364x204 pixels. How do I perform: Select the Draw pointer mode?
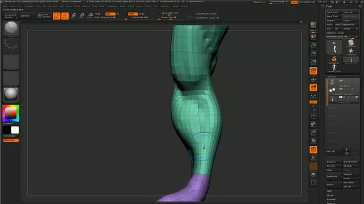[x=65, y=16]
